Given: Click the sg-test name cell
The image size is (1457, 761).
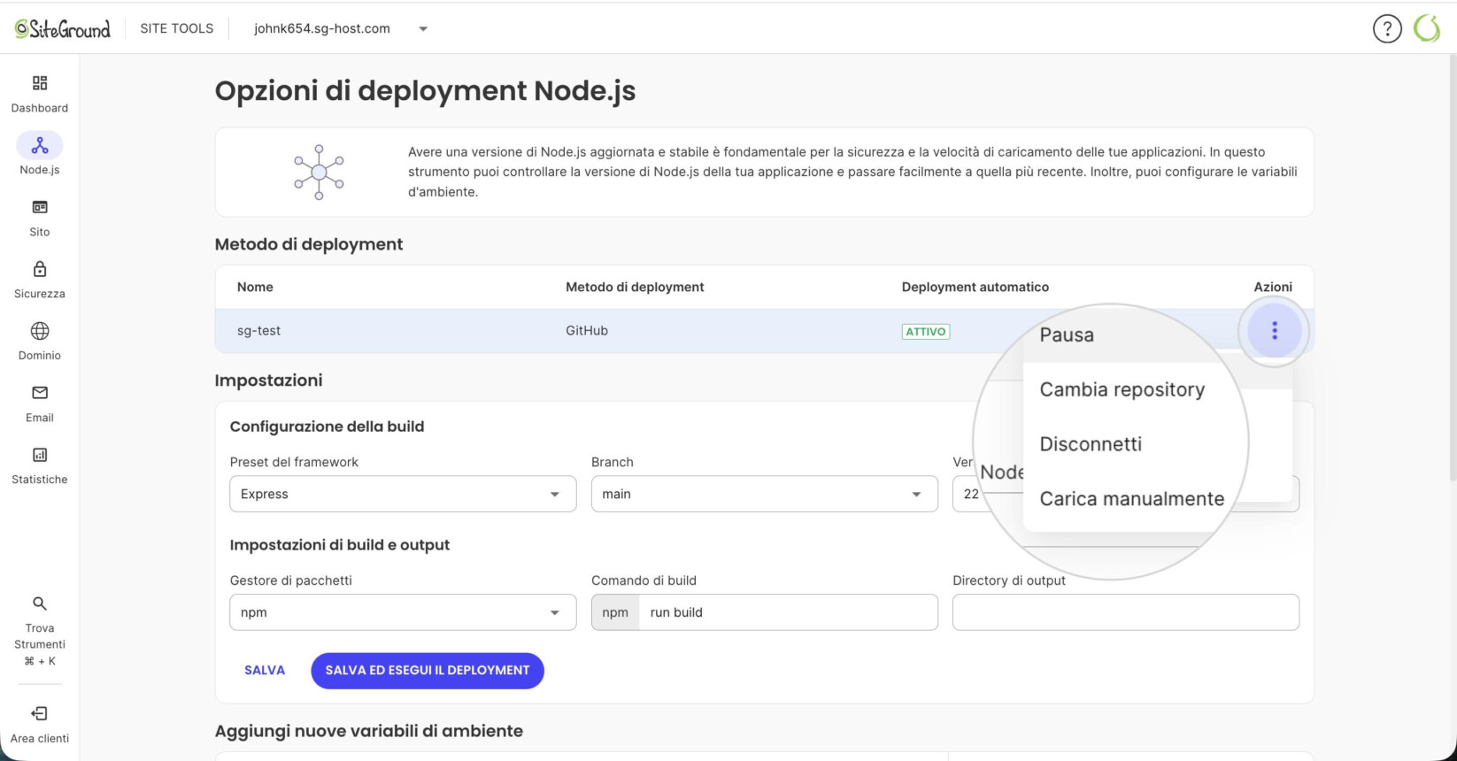Looking at the screenshot, I should (258, 331).
